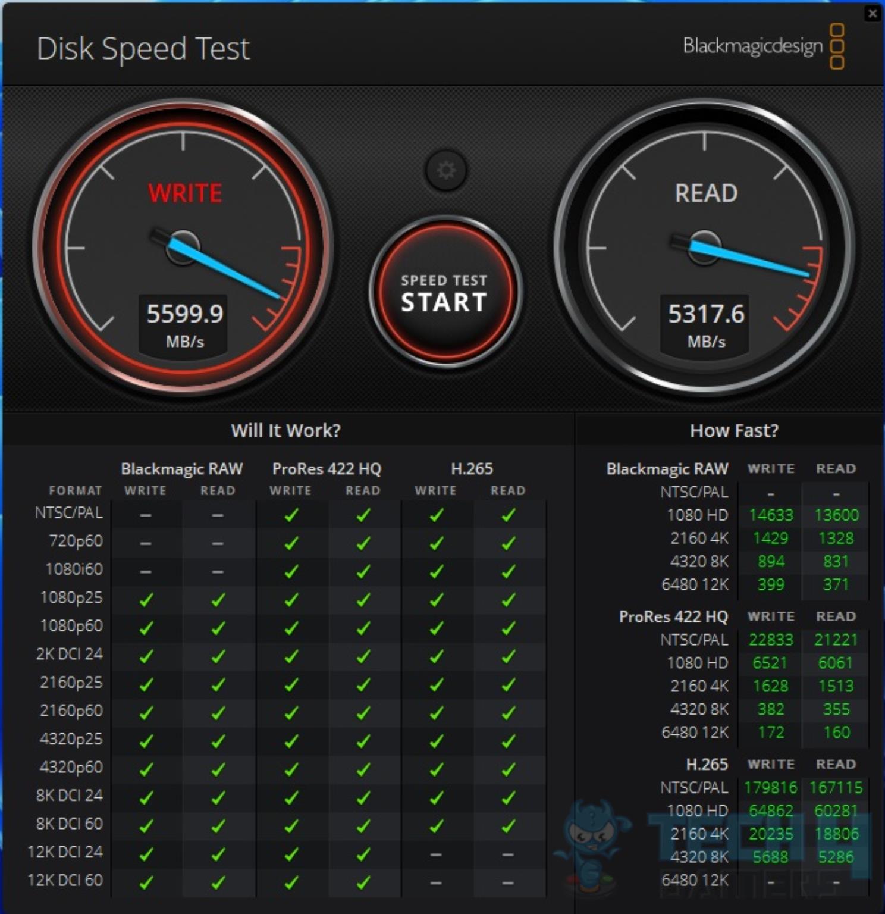Click the READ gauge label
This screenshot has width=885, height=914.
[706, 193]
